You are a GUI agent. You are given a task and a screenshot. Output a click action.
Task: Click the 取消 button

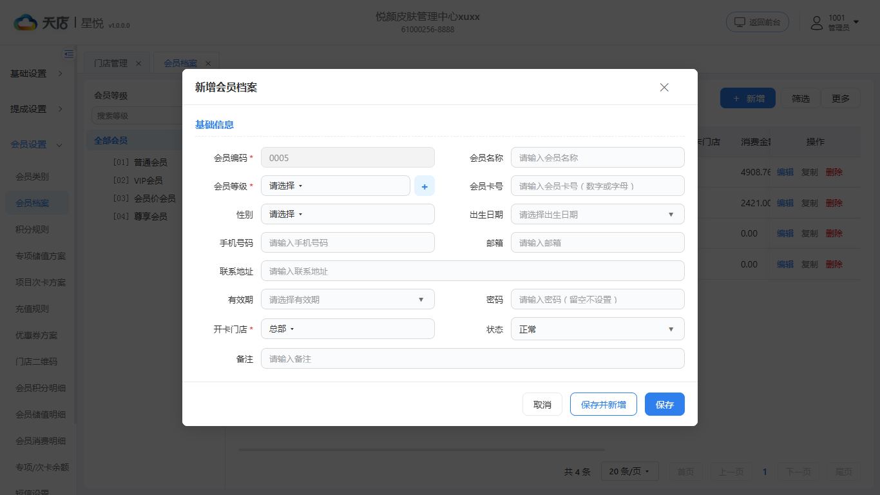point(542,404)
